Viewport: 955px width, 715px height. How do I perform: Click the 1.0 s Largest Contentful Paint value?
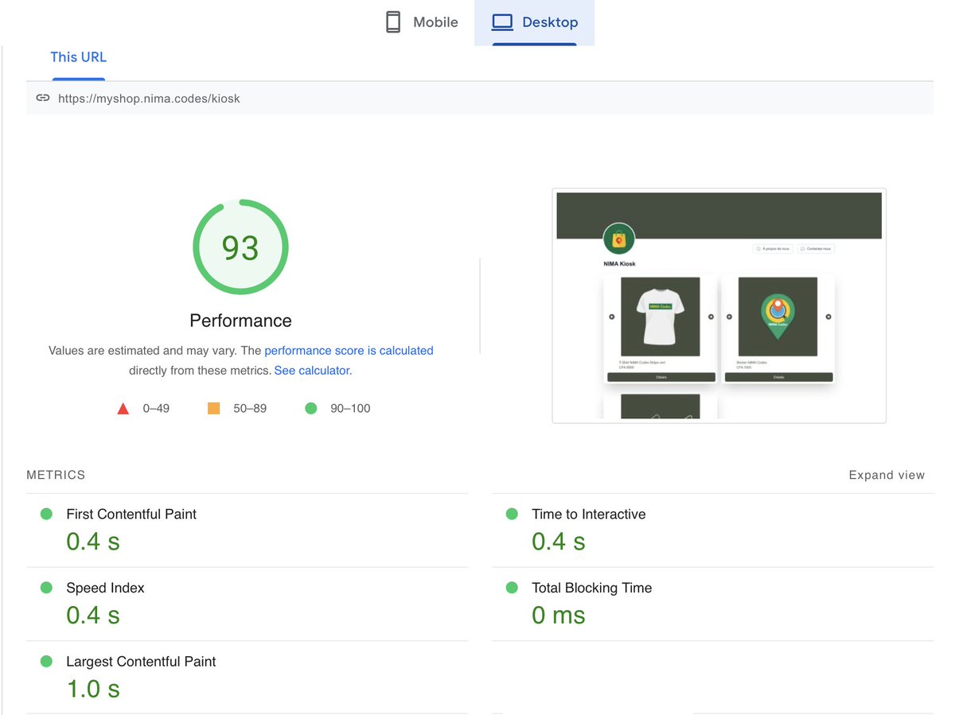93,689
